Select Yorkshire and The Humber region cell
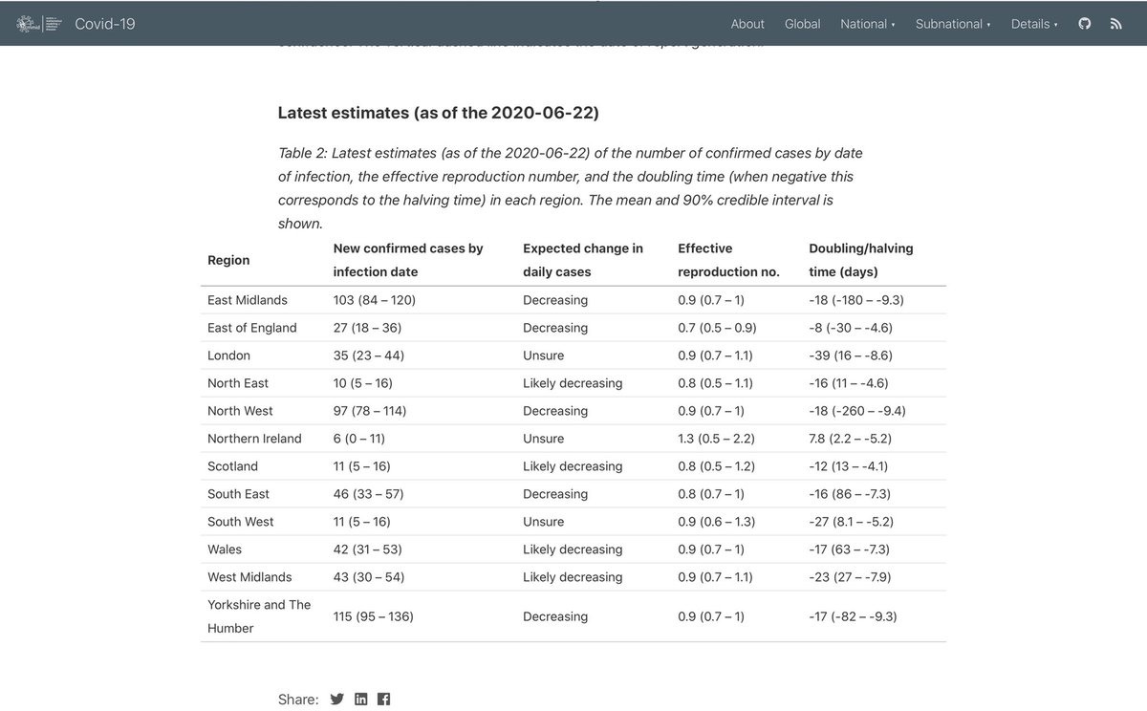Viewport: 1147px width, 711px height. tap(259, 616)
